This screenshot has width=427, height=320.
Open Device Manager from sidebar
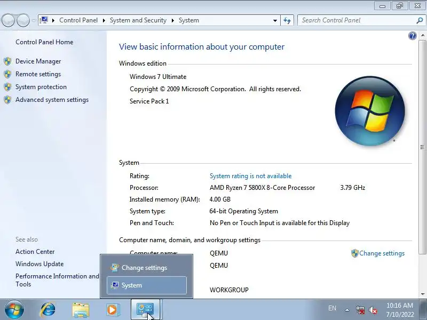(38, 61)
